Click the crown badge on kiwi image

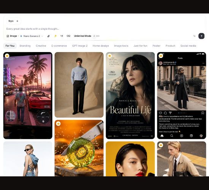(x=58, y=123)
